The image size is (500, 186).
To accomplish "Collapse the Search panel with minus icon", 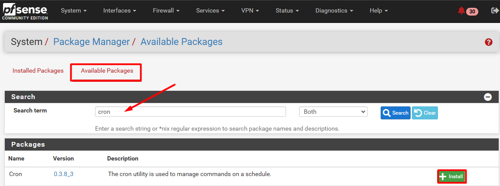I will coord(487,97).
